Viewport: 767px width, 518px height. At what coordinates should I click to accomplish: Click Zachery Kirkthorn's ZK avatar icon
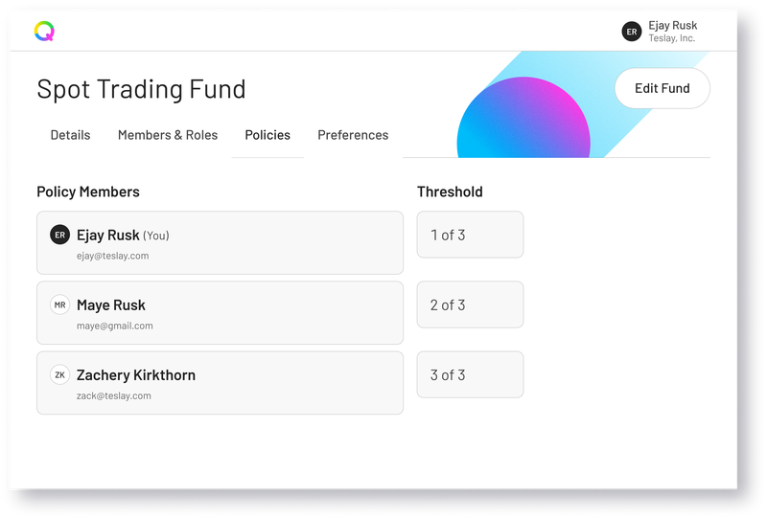pyautogui.click(x=59, y=374)
